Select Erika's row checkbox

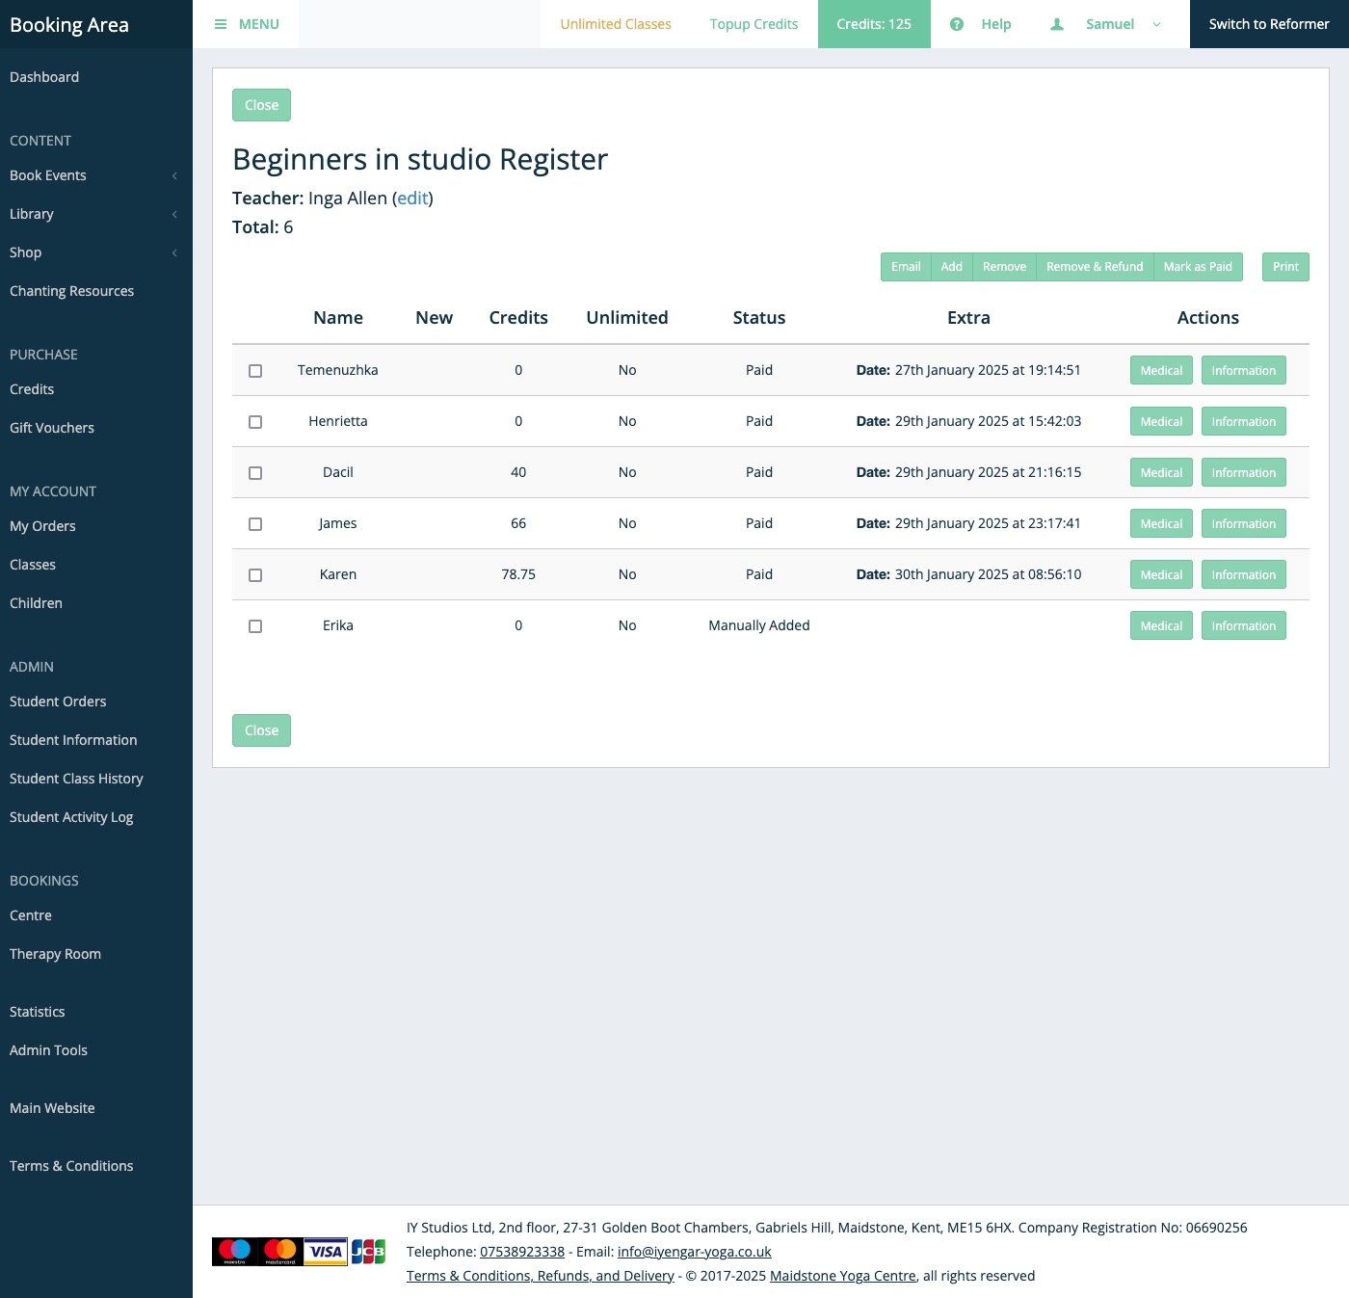[255, 626]
